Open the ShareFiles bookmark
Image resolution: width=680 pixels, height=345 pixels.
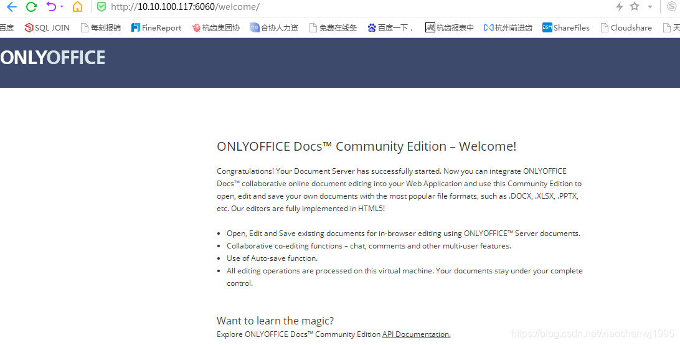pyautogui.click(x=566, y=28)
